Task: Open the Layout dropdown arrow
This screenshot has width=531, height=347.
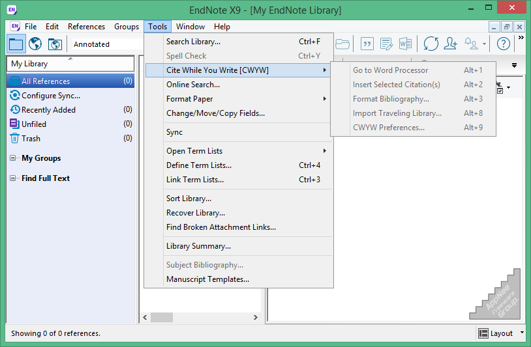Action: (x=522, y=333)
